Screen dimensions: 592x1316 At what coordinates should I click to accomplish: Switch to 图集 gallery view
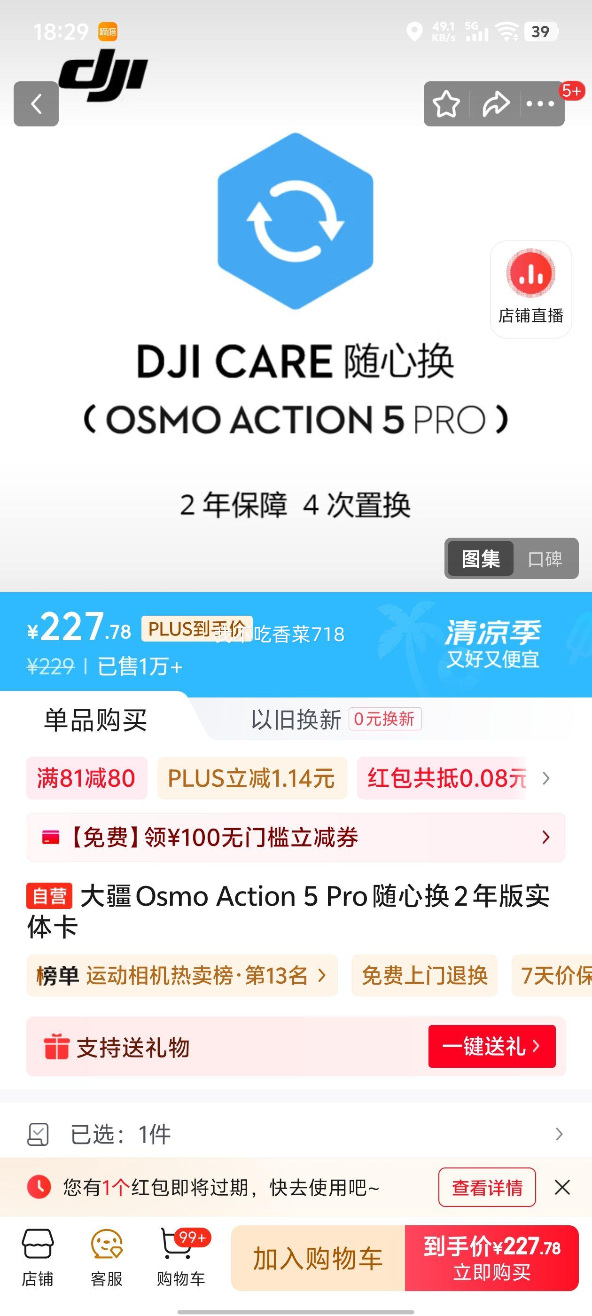[481, 558]
